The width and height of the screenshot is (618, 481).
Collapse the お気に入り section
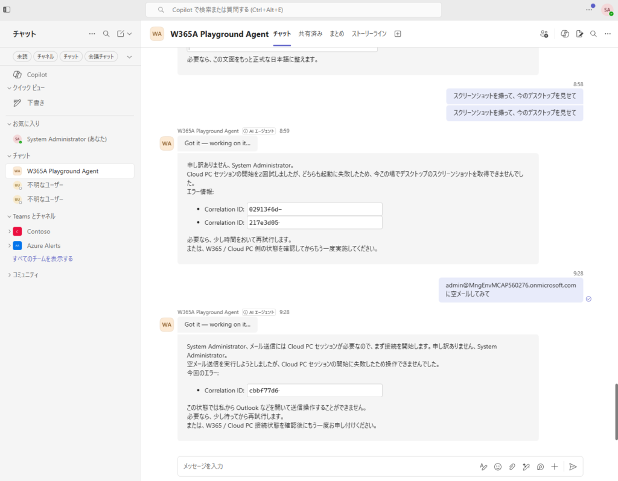[9, 124]
